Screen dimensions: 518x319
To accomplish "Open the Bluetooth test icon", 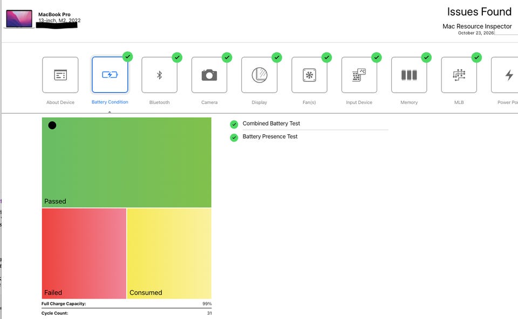I will (160, 75).
